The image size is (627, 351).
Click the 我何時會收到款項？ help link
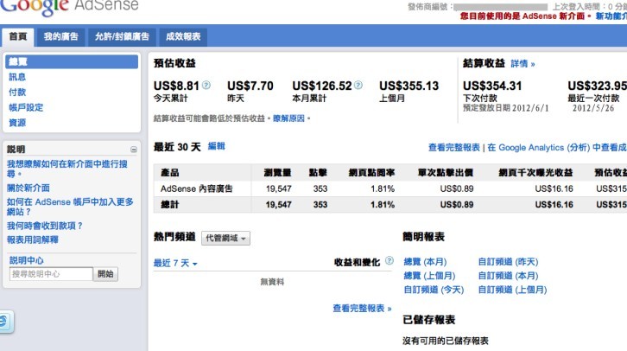pyautogui.click(x=45, y=226)
